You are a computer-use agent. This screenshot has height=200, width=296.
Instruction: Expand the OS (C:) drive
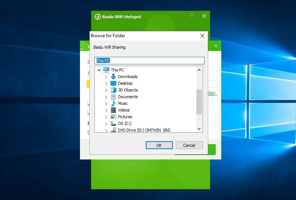tap(106, 124)
